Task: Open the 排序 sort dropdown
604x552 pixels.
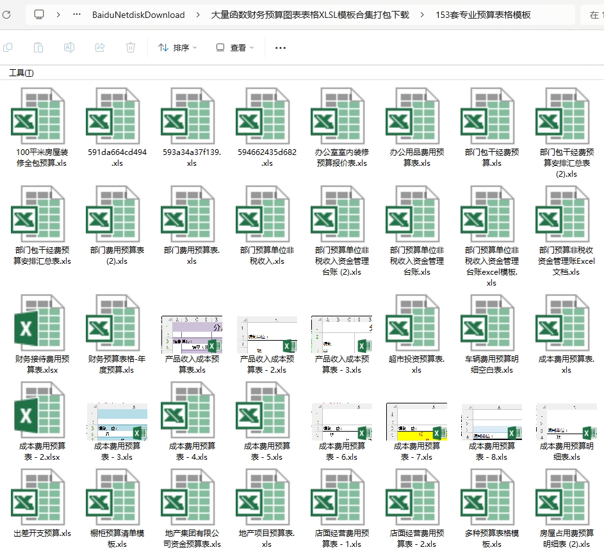Action: pos(178,47)
